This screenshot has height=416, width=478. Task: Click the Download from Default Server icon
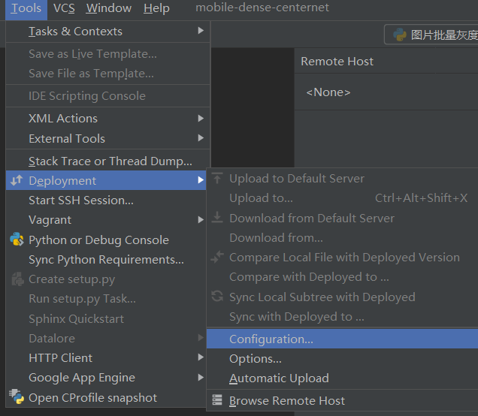coord(217,218)
